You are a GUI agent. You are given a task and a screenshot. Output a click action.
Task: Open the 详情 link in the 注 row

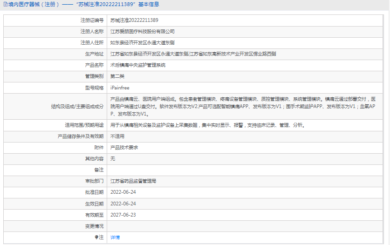point(115,238)
